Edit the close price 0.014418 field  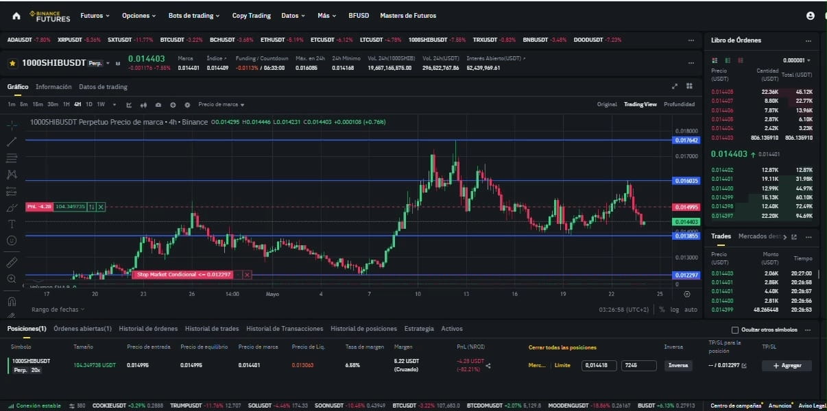coord(599,366)
